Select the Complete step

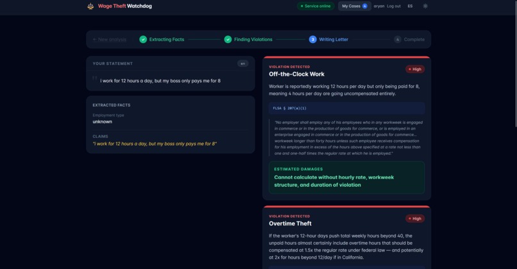pyautogui.click(x=414, y=39)
